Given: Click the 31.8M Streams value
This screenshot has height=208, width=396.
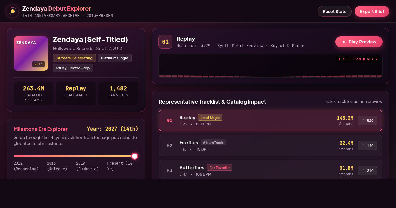Looking at the screenshot, I should 346,168.
